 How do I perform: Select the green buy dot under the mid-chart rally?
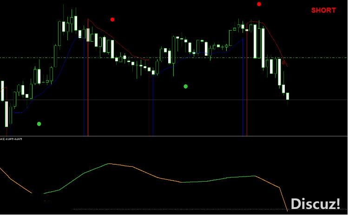(x=185, y=86)
